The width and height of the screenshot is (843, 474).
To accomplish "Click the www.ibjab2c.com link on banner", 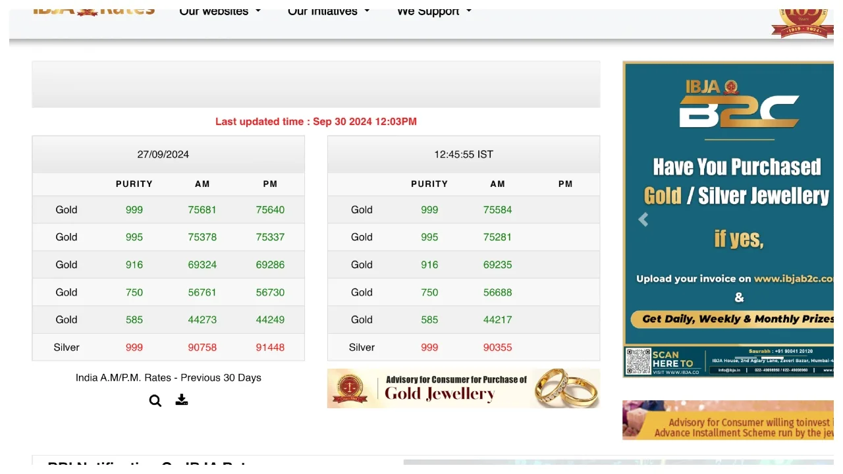I will tap(794, 279).
